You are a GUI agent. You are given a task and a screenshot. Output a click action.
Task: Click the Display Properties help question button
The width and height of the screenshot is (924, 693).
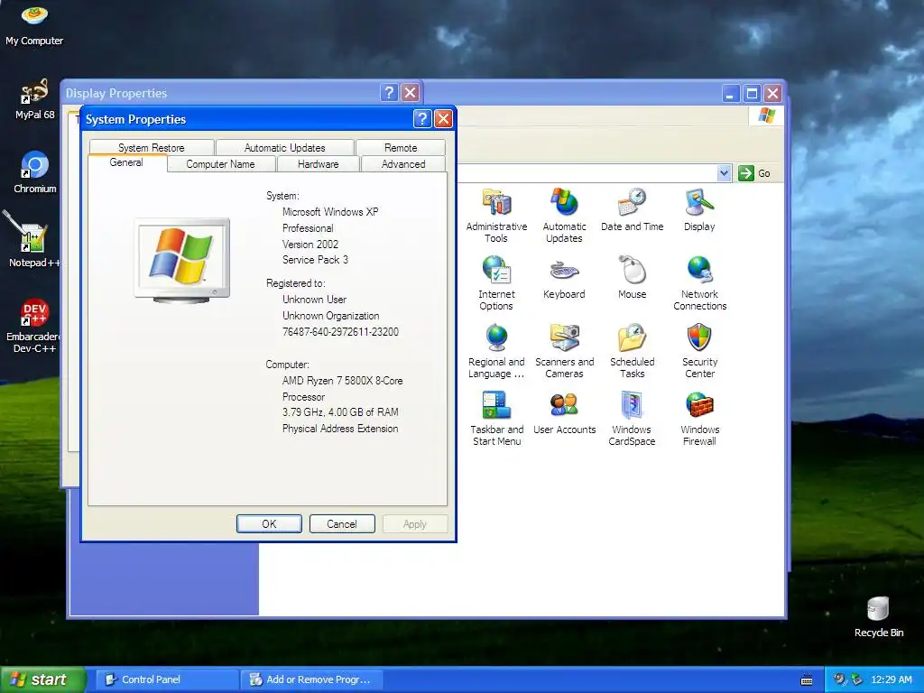point(389,93)
